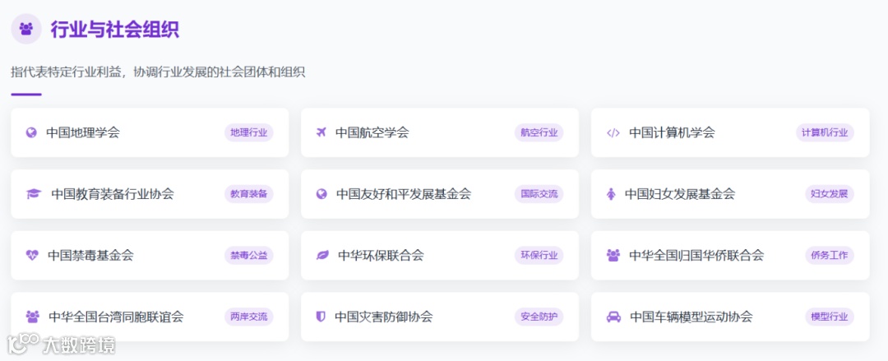Open the 中国教育装备行业协会 link

[113, 194]
